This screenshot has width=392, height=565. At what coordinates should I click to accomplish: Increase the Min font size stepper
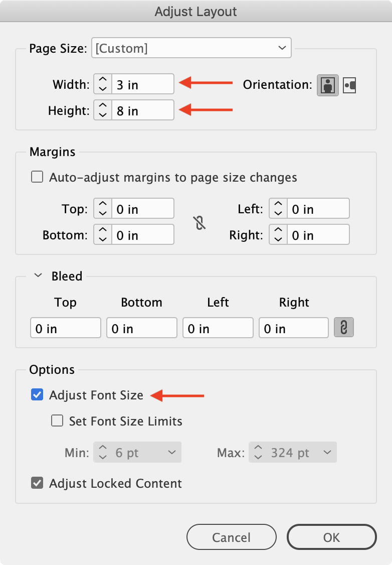click(x=102, y=449)
